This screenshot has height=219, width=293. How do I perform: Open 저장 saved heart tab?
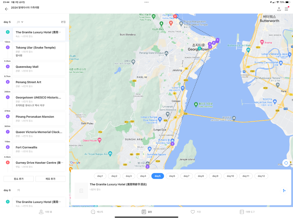coord(196,212)
